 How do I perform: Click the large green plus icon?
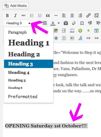point(80,31)
